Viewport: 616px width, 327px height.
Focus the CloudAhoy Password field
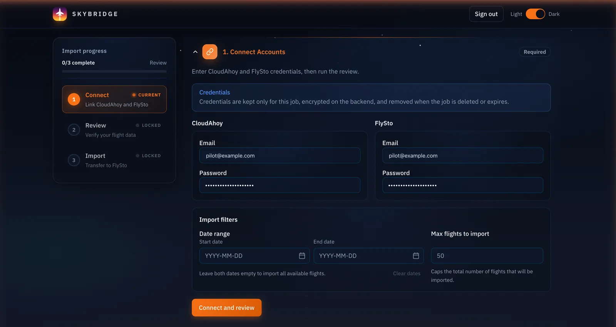pos(280,185)
